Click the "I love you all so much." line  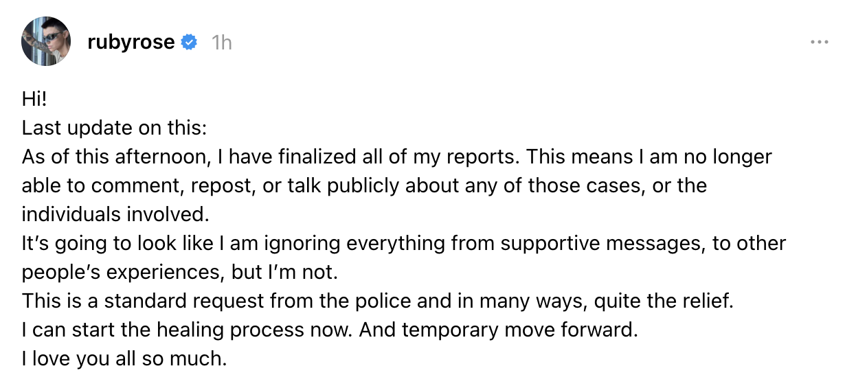[x=124, y=358]
